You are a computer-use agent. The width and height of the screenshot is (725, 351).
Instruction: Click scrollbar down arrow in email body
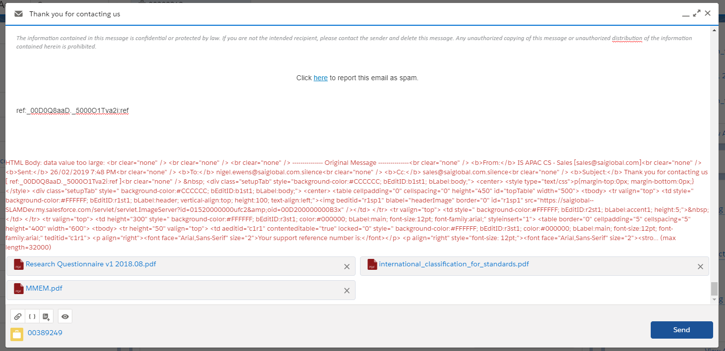714,300
